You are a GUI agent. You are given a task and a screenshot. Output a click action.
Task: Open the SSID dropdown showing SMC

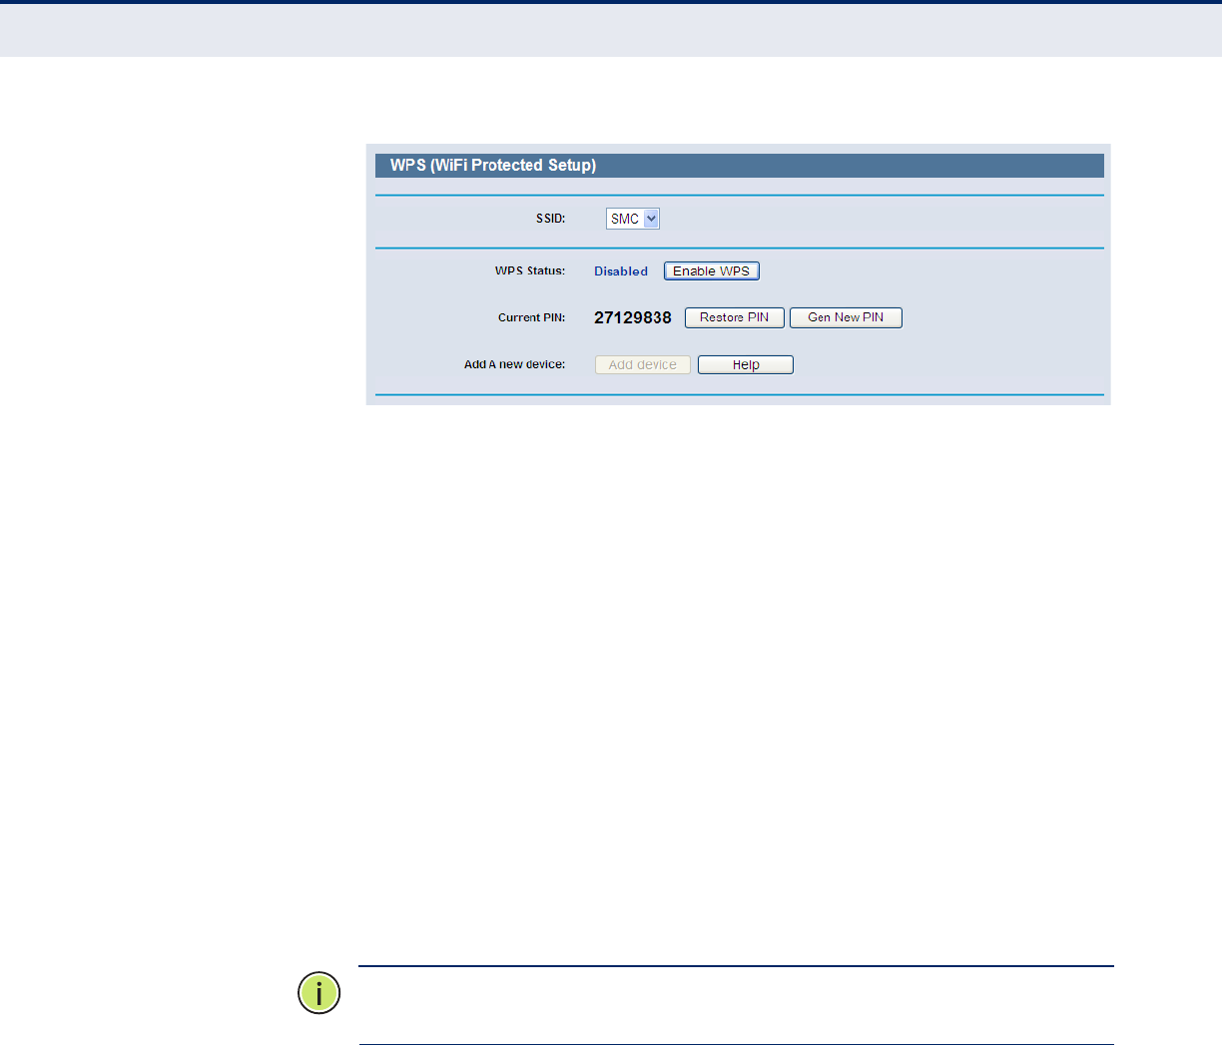(x=633, y=219)
